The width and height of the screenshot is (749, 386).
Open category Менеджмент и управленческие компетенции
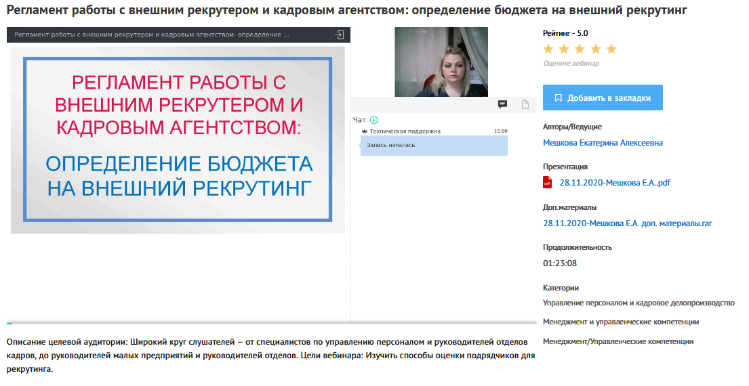click(620, 322)
